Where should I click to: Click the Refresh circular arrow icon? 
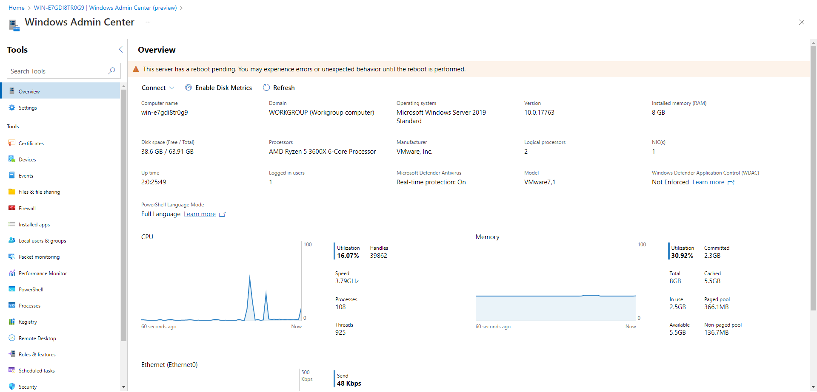[266, 87]
